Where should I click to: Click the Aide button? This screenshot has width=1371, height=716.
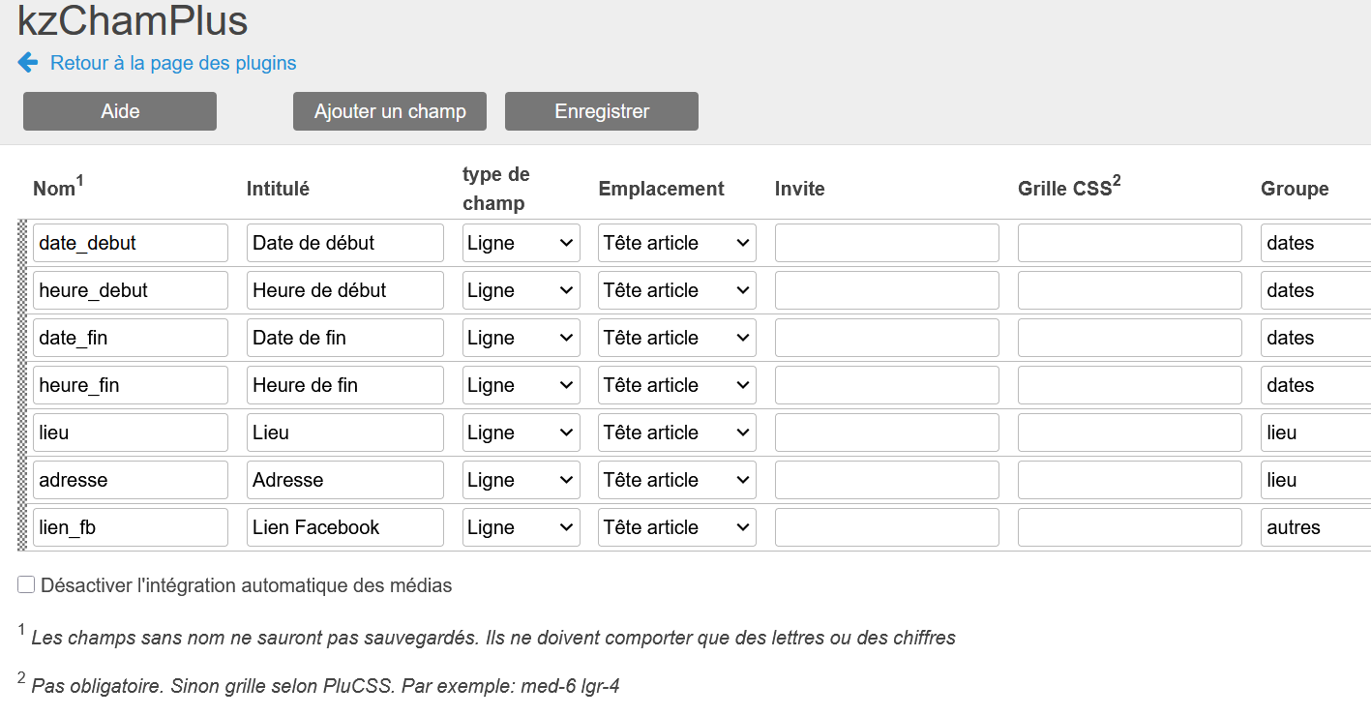120,111
